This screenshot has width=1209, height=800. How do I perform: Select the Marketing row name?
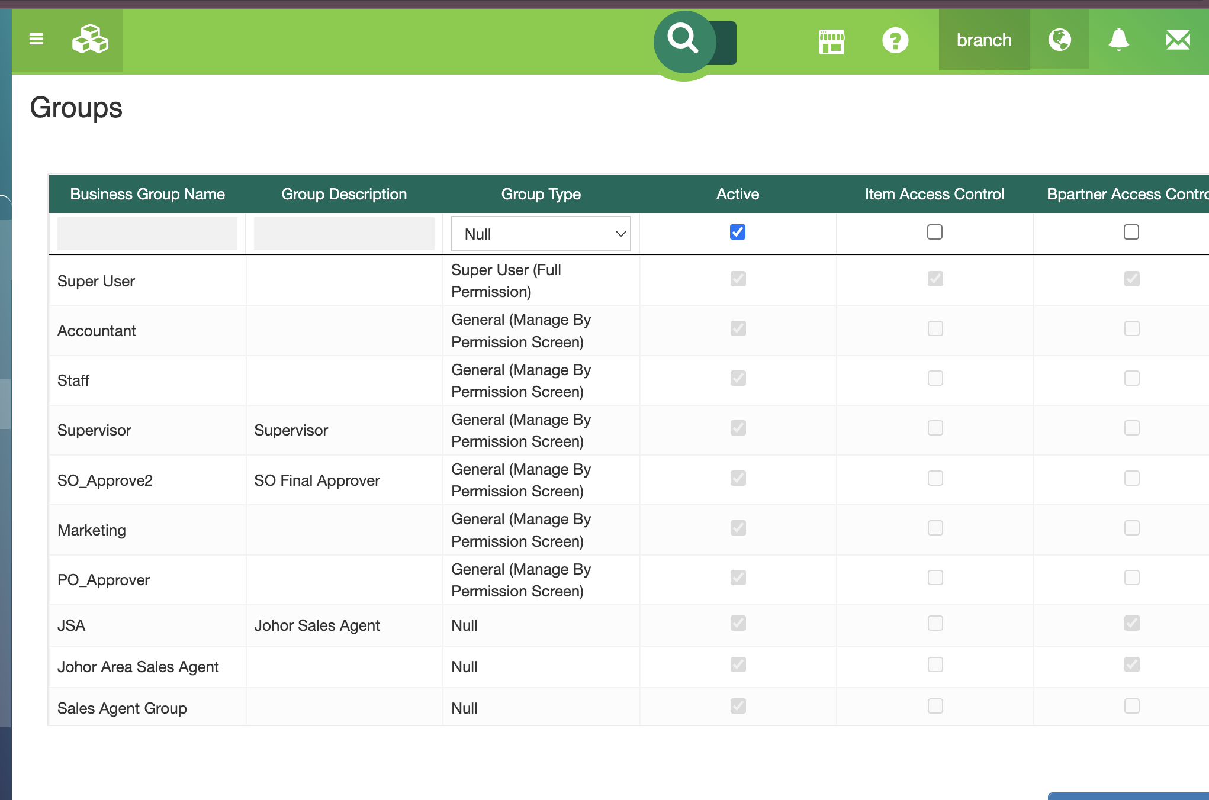click(92, 530)
